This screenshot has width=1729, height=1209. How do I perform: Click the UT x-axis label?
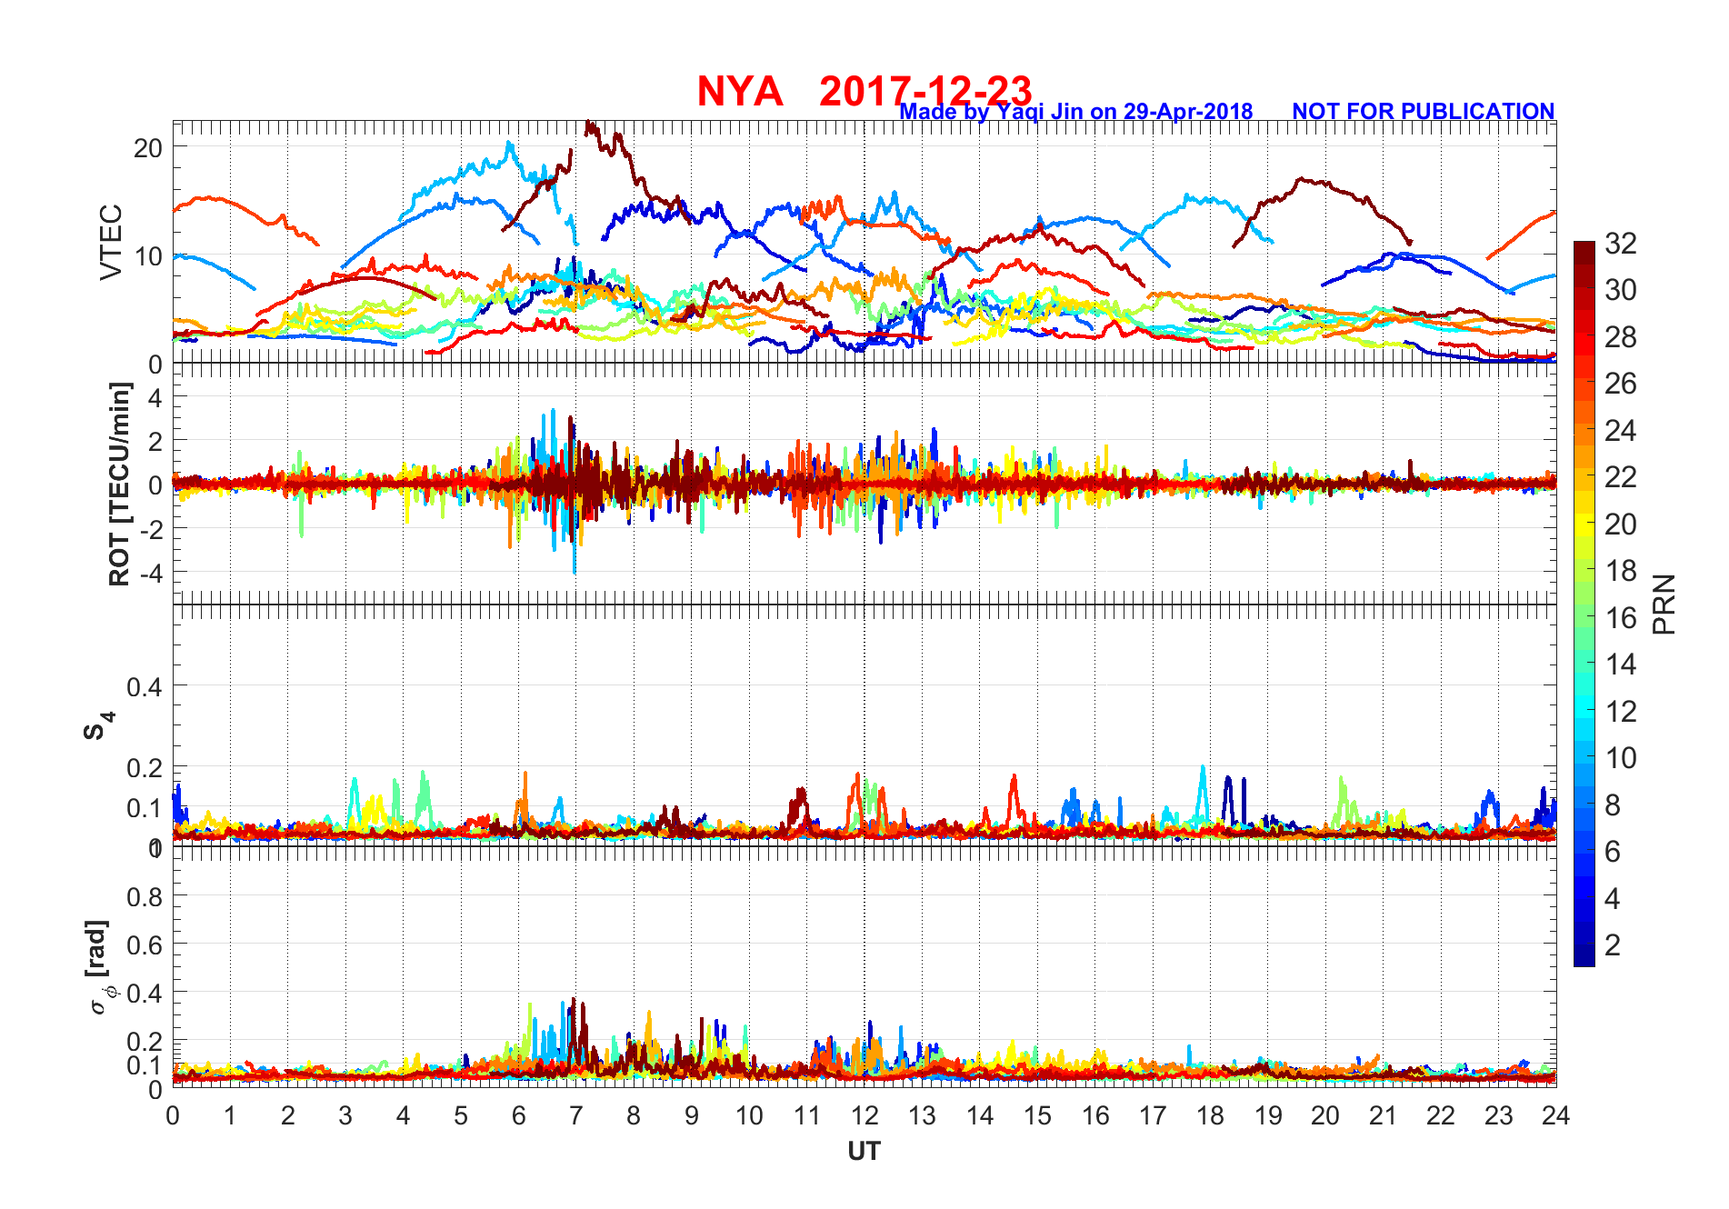(x=864, y=1152)
